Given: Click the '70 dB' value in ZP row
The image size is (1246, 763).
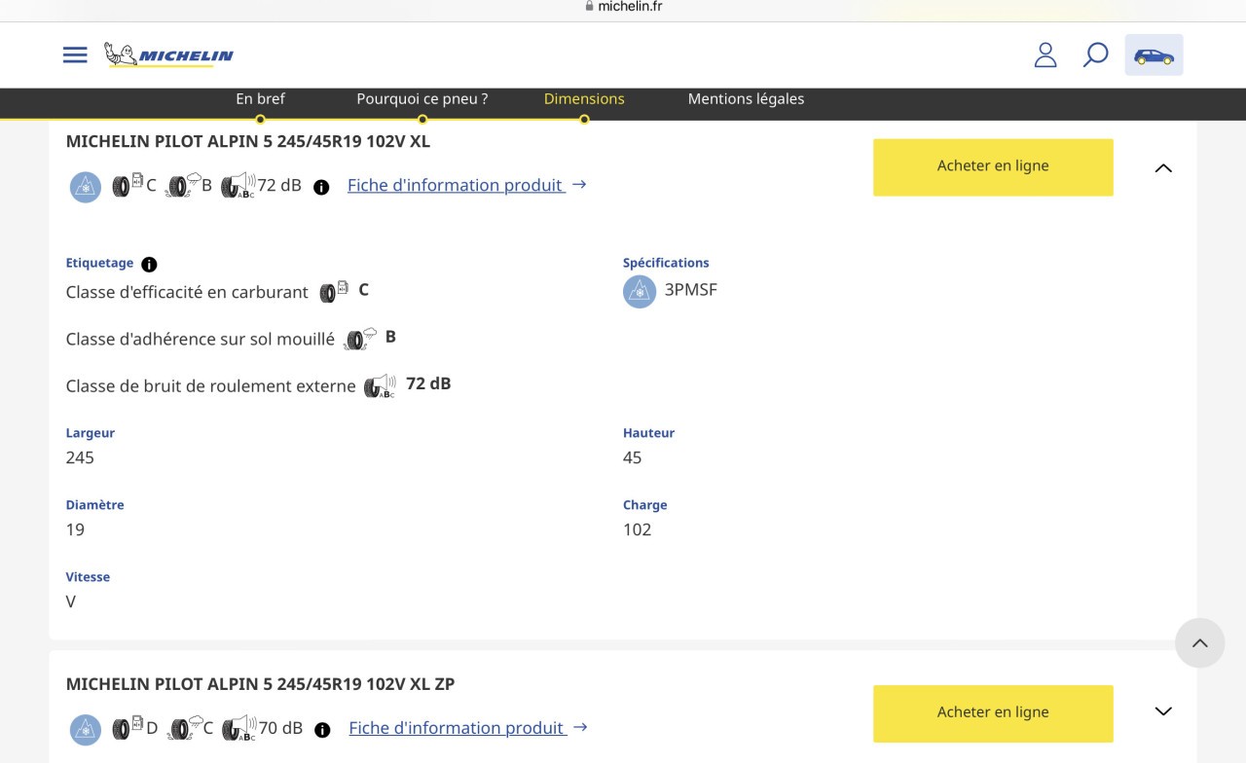Looking at the screenshot, I should pyautogui.click(x=280, y=728).
